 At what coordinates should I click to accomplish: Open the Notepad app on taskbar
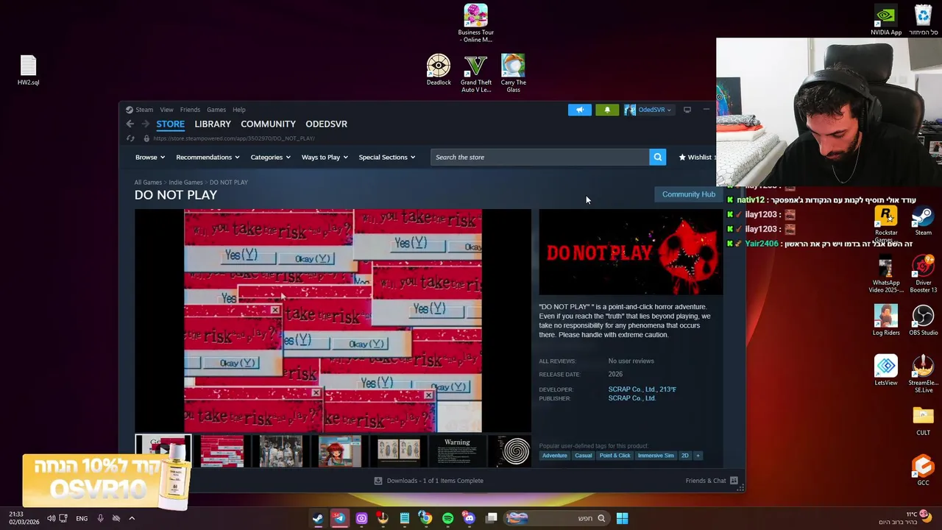404,518
